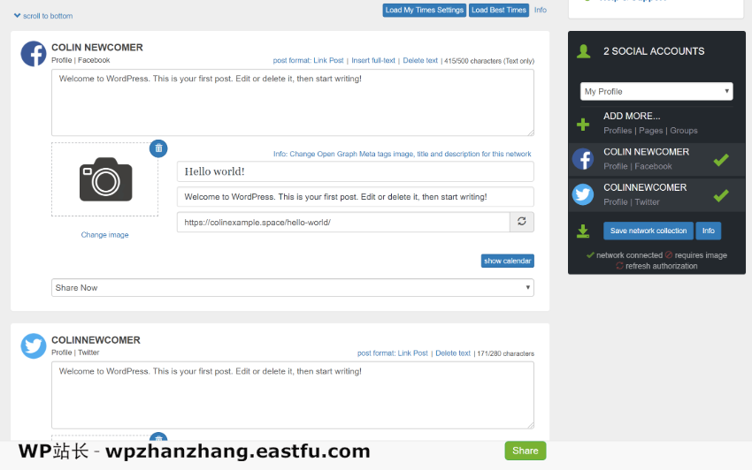752x470 pixels.
Task: Click the refresh icon beside the URL field
Action: click(x=522, y=222)
